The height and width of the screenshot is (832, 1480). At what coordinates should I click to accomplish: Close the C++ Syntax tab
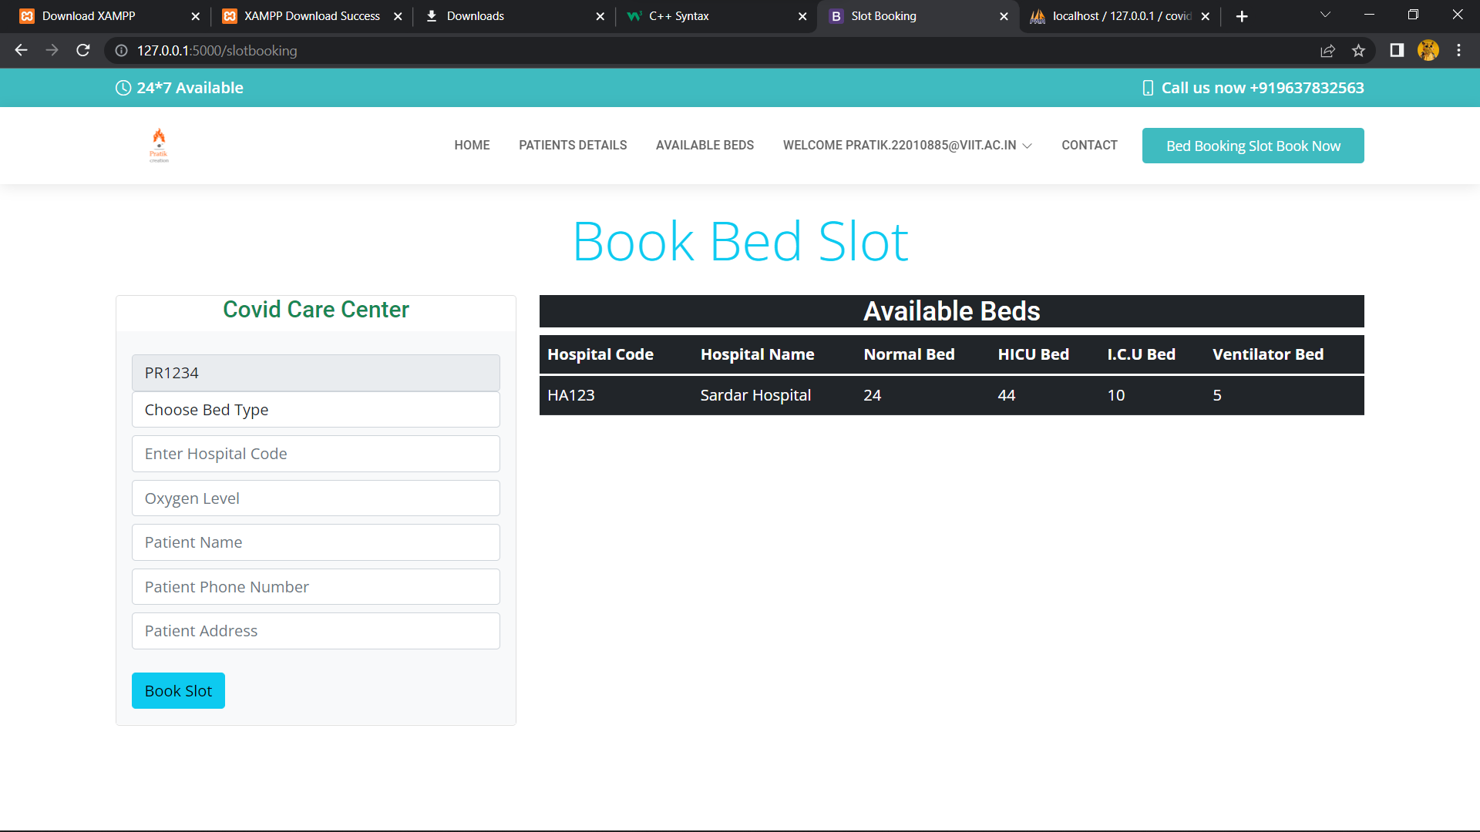pos(802,16)
